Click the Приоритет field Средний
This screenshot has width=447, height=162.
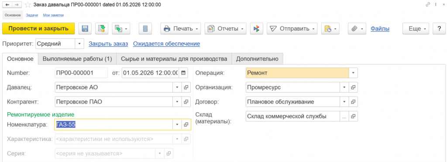pos(55,44)
